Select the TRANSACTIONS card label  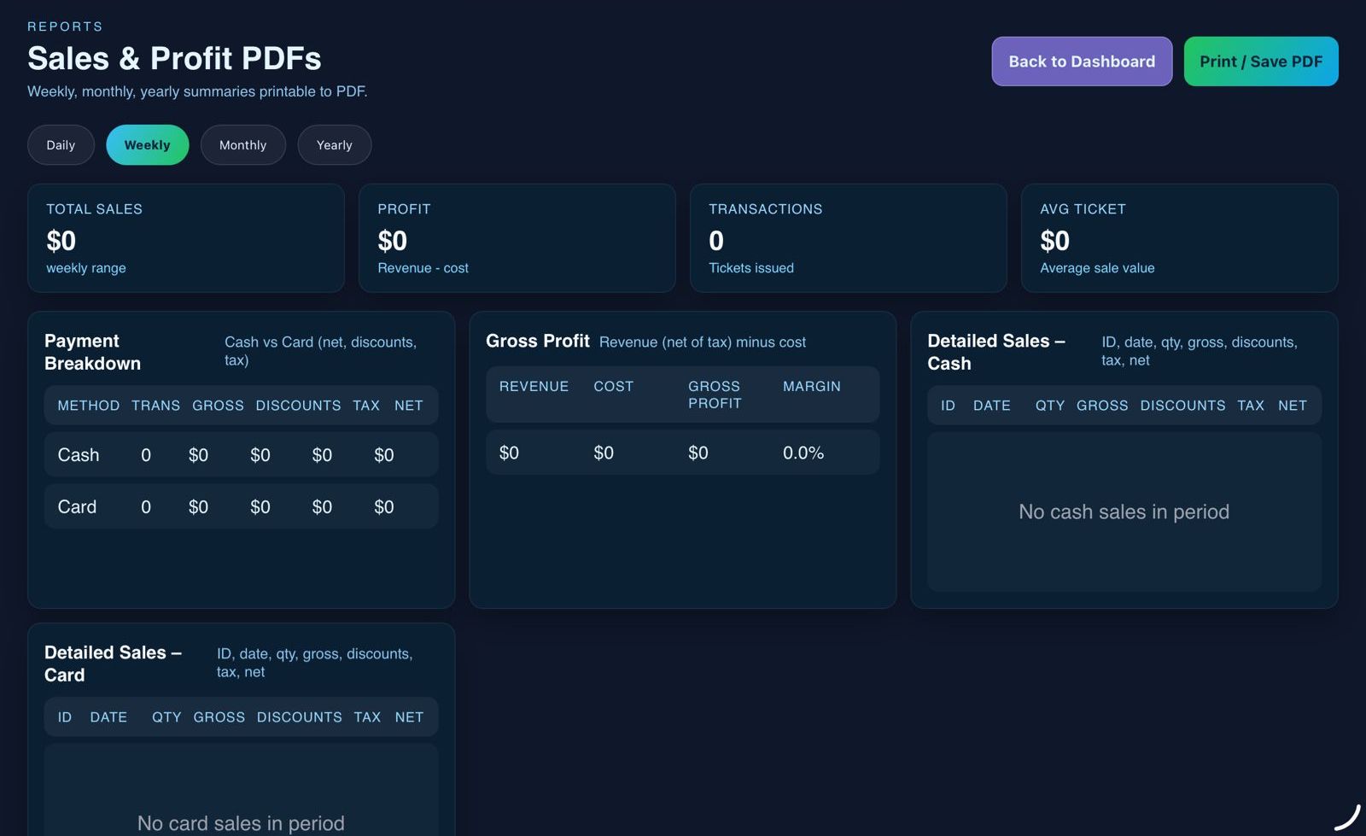point(766,209)
